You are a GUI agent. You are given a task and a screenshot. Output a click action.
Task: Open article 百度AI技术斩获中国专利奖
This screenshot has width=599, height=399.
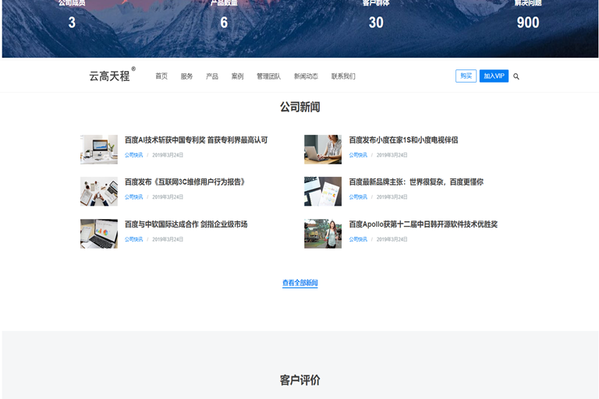[x=196, y=140]
